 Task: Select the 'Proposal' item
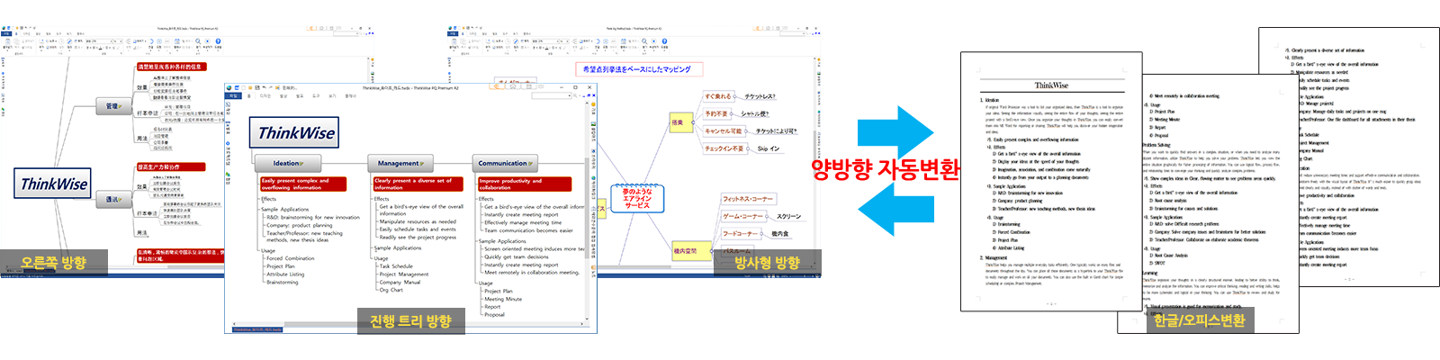[x=495, y=315]
